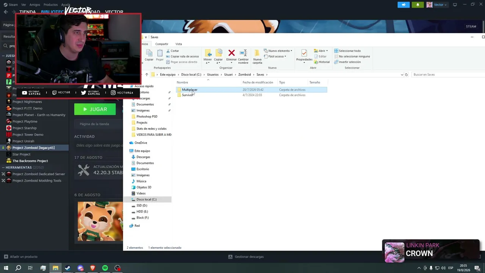Open Gestionar descargas in Steam
The image size is (485, 273).
point(246,257)
